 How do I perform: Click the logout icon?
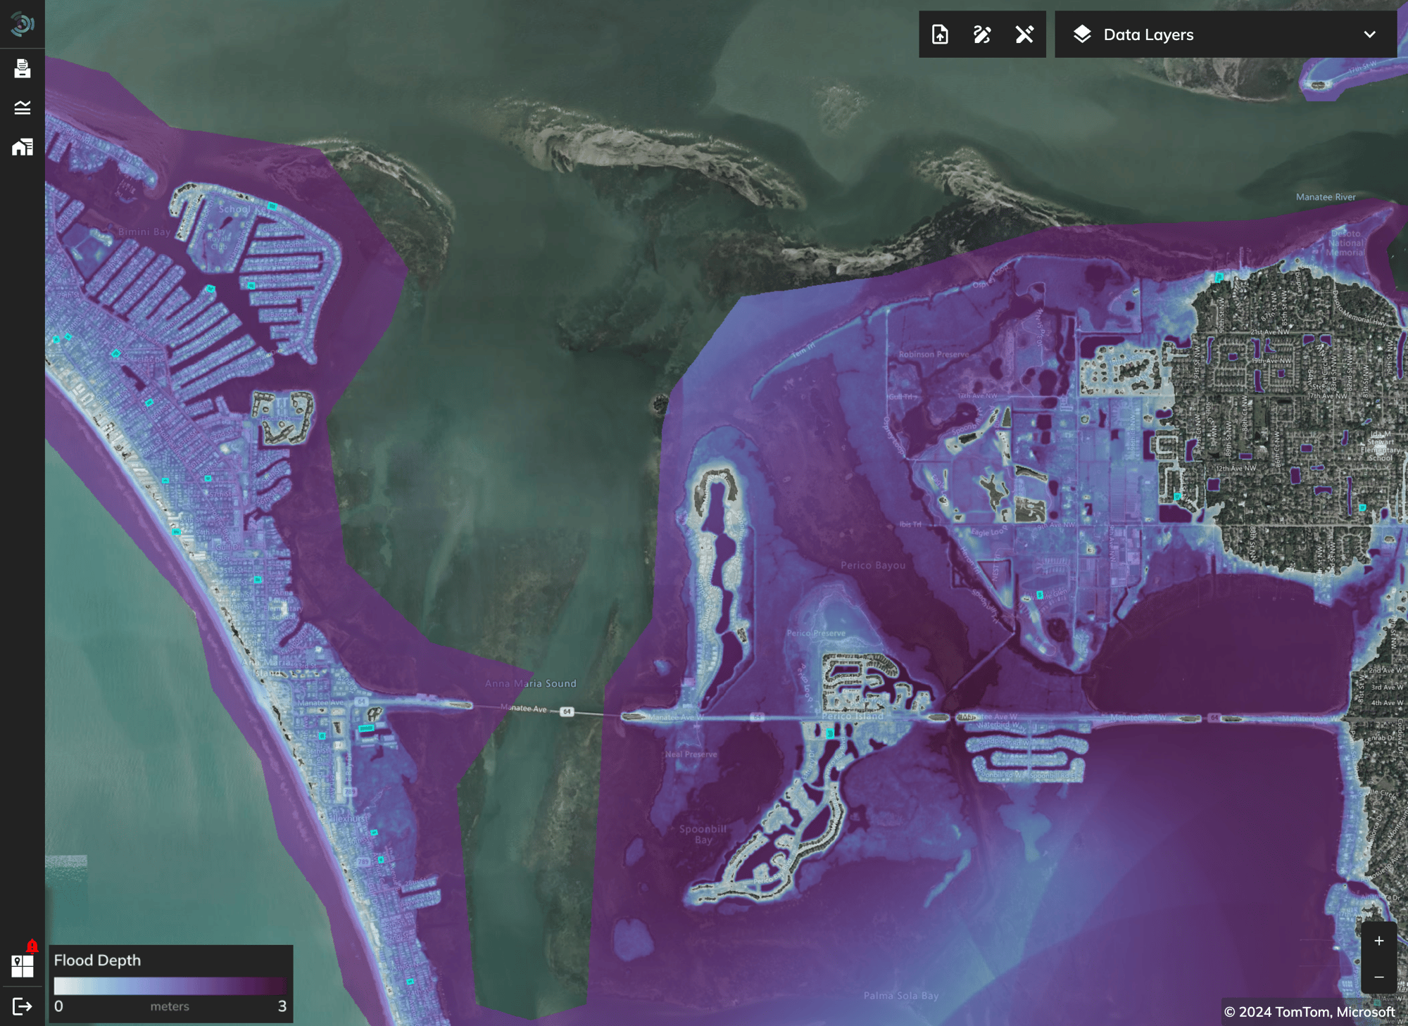(x=23, y=1006)
